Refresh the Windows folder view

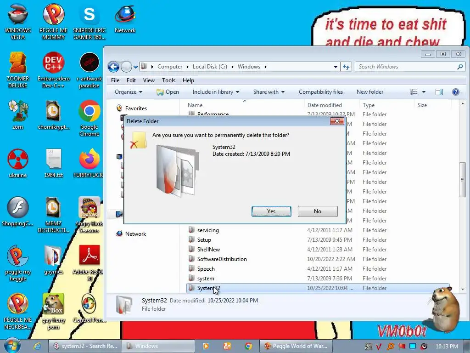[346, 67]
